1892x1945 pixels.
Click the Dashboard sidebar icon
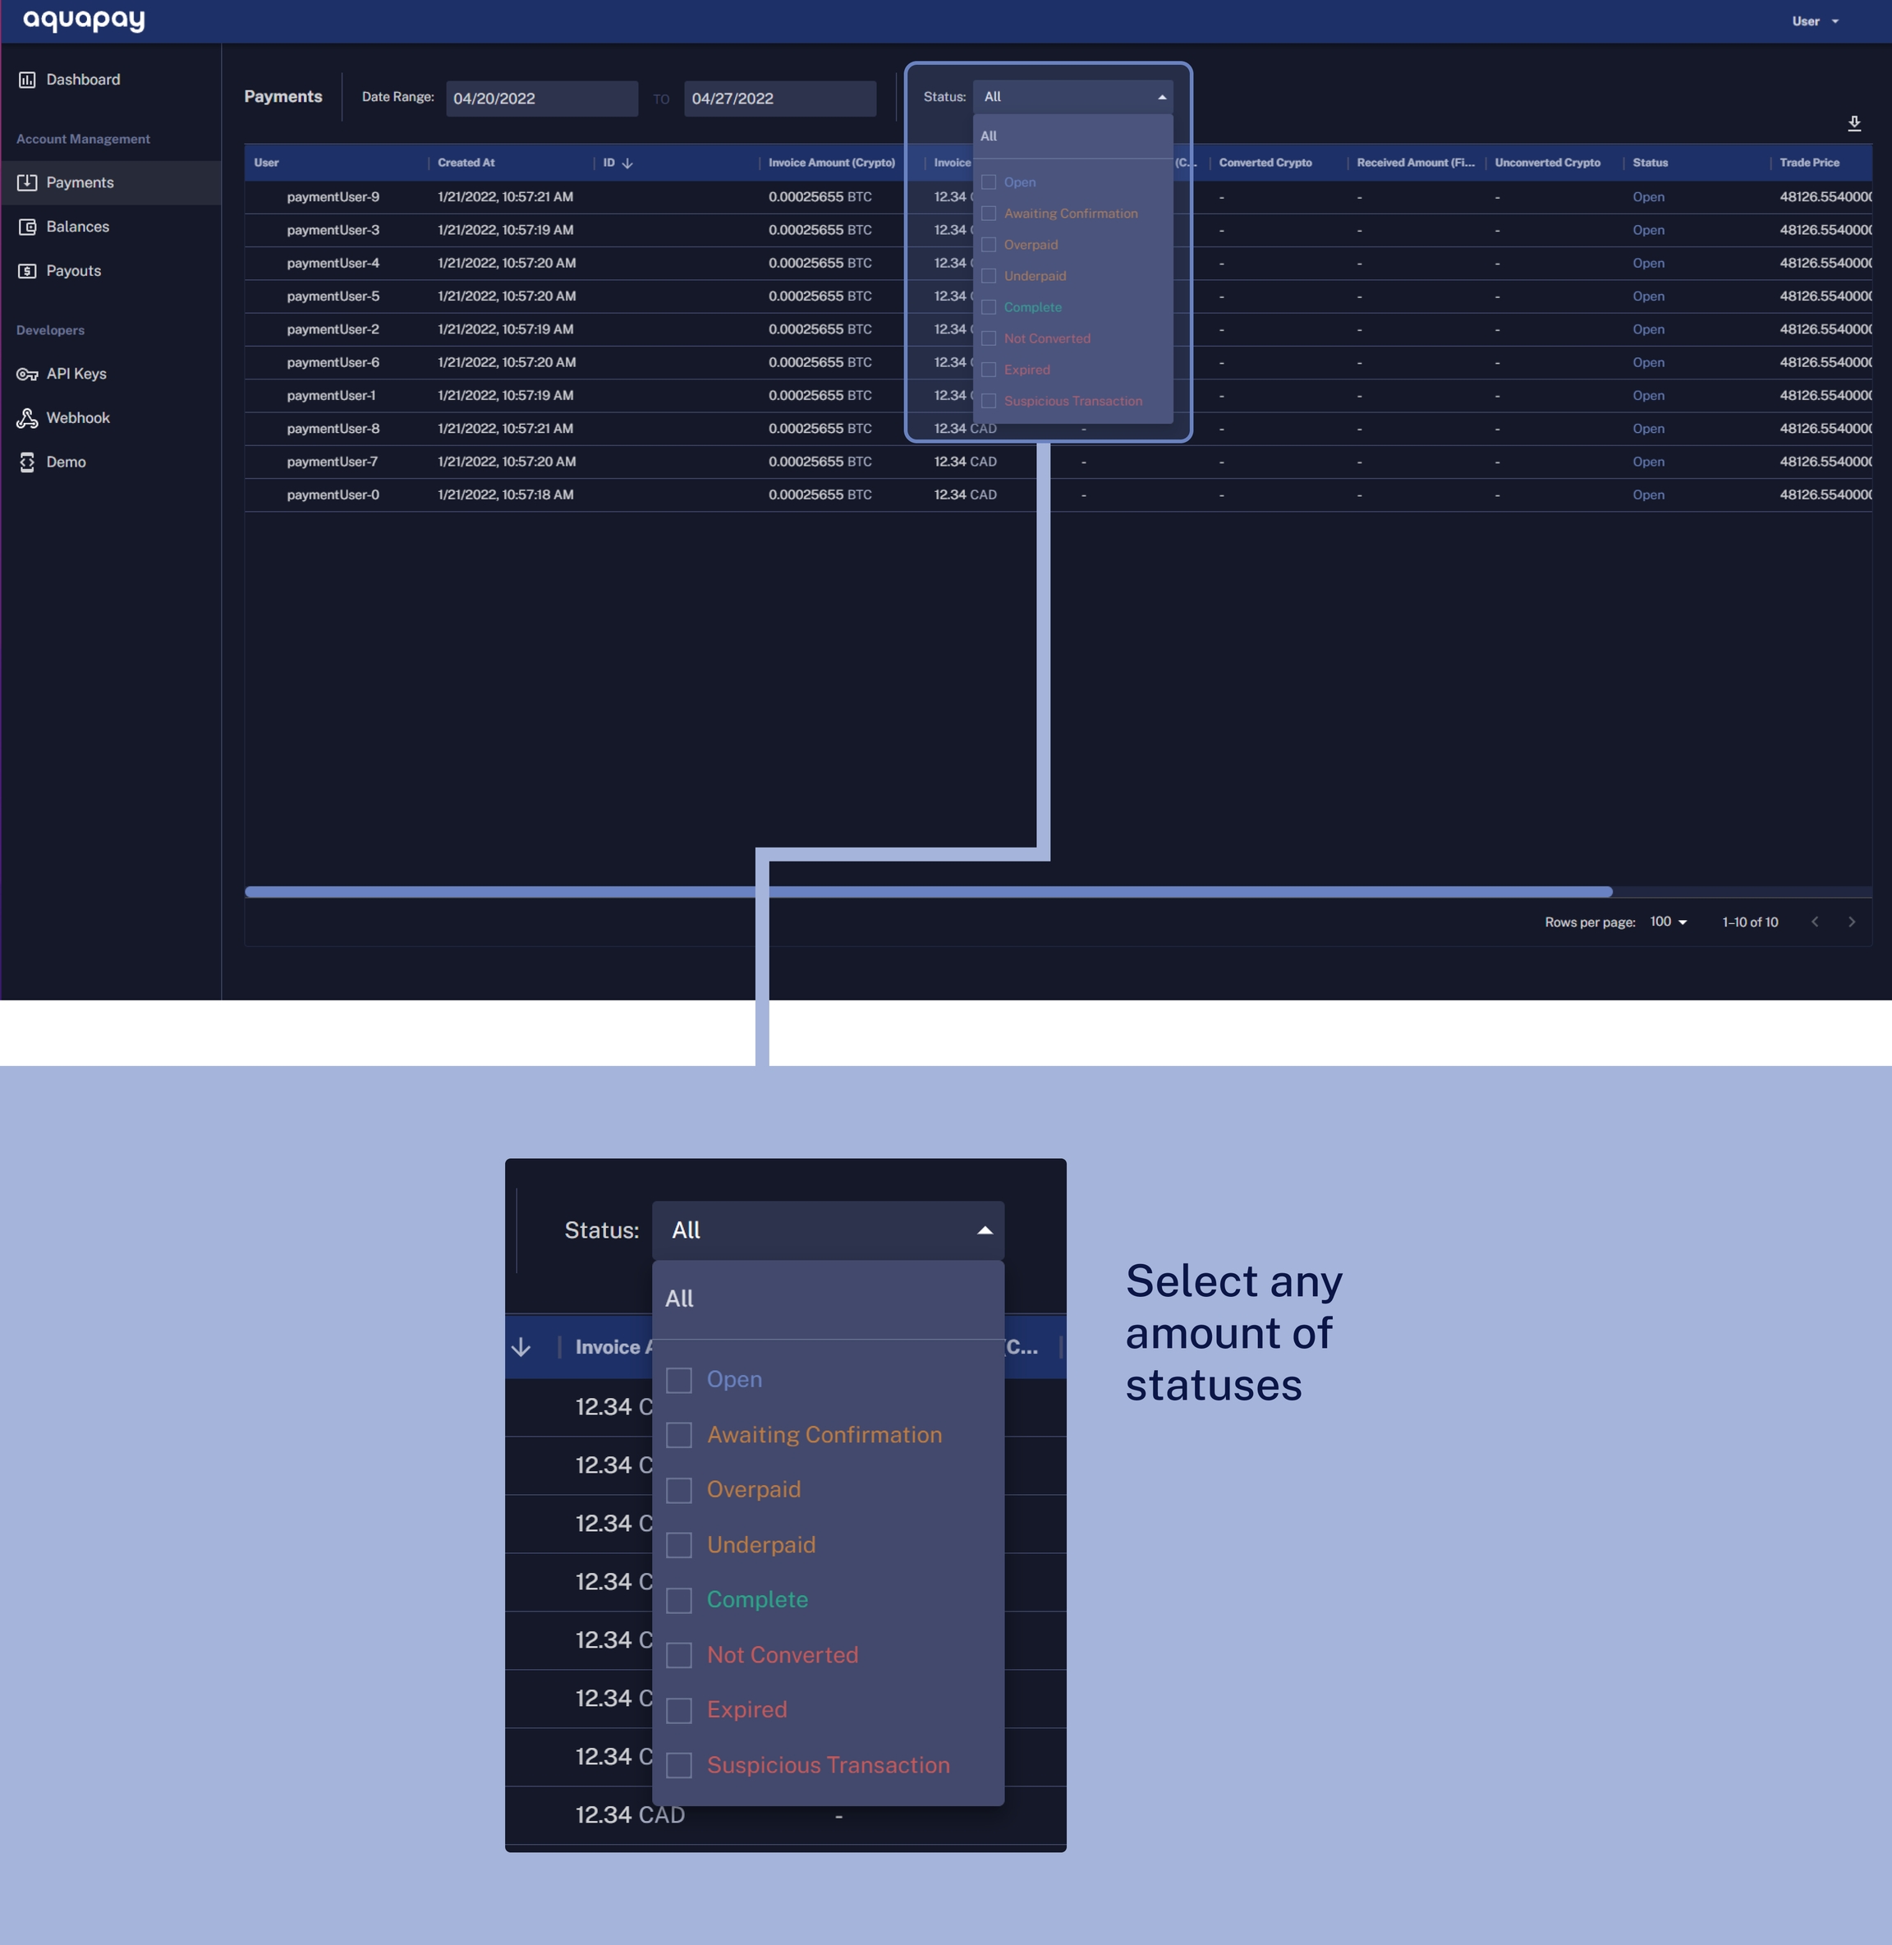27,80
